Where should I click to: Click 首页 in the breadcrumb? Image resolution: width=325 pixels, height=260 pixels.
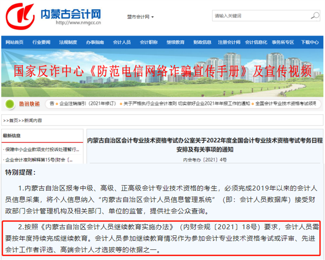click(x=13, y=121)
